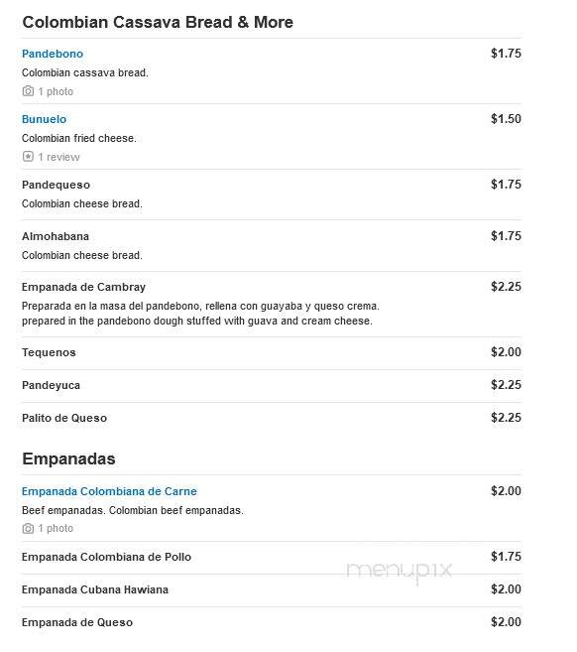Click the Empanada de Queso item

(77, 622)
